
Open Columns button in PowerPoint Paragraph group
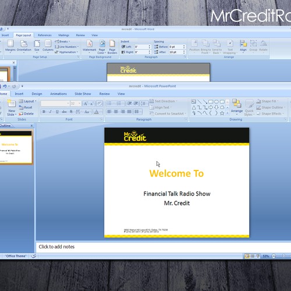click(138, 112)
